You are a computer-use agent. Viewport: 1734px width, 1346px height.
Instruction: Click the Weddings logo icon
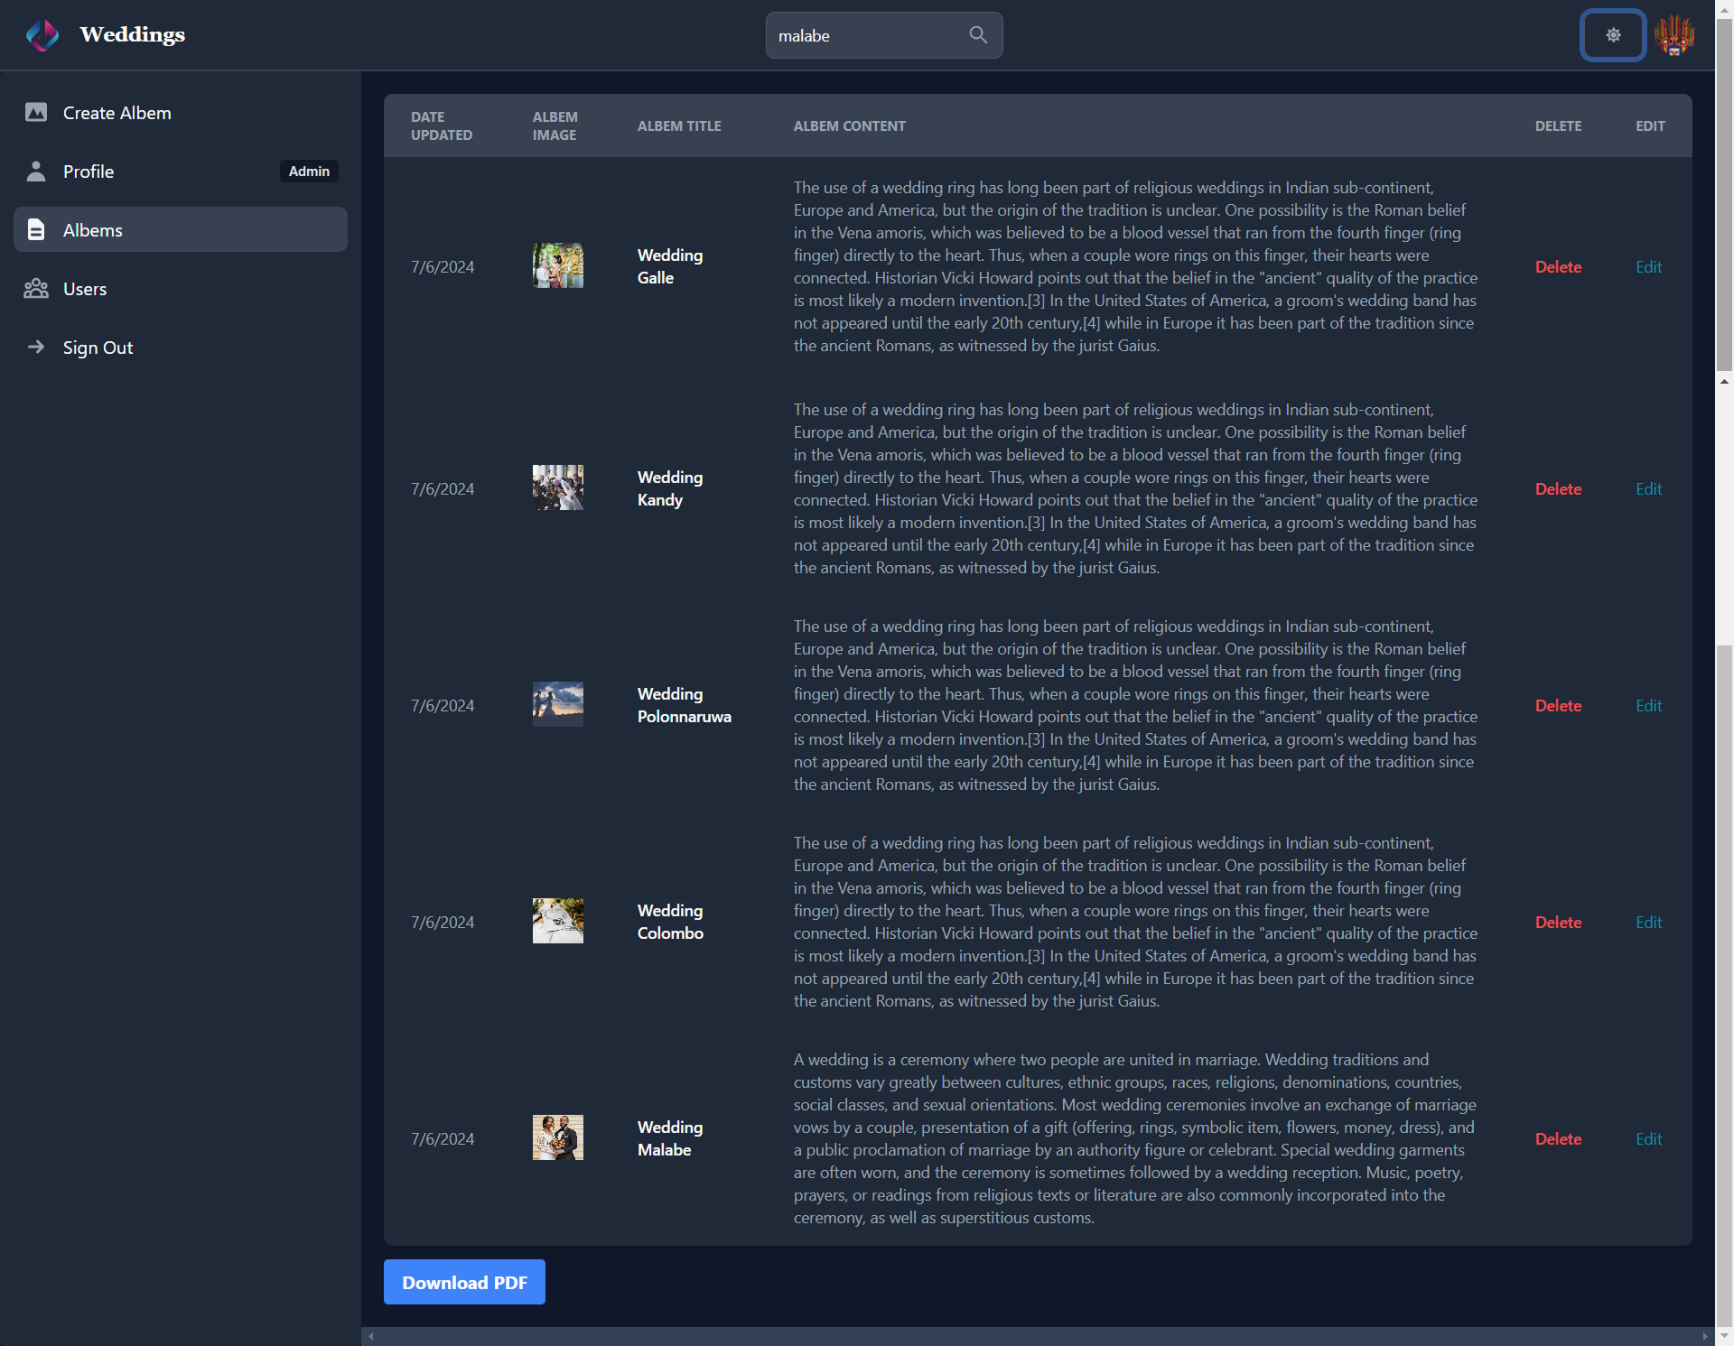click(x=42, y=34)
